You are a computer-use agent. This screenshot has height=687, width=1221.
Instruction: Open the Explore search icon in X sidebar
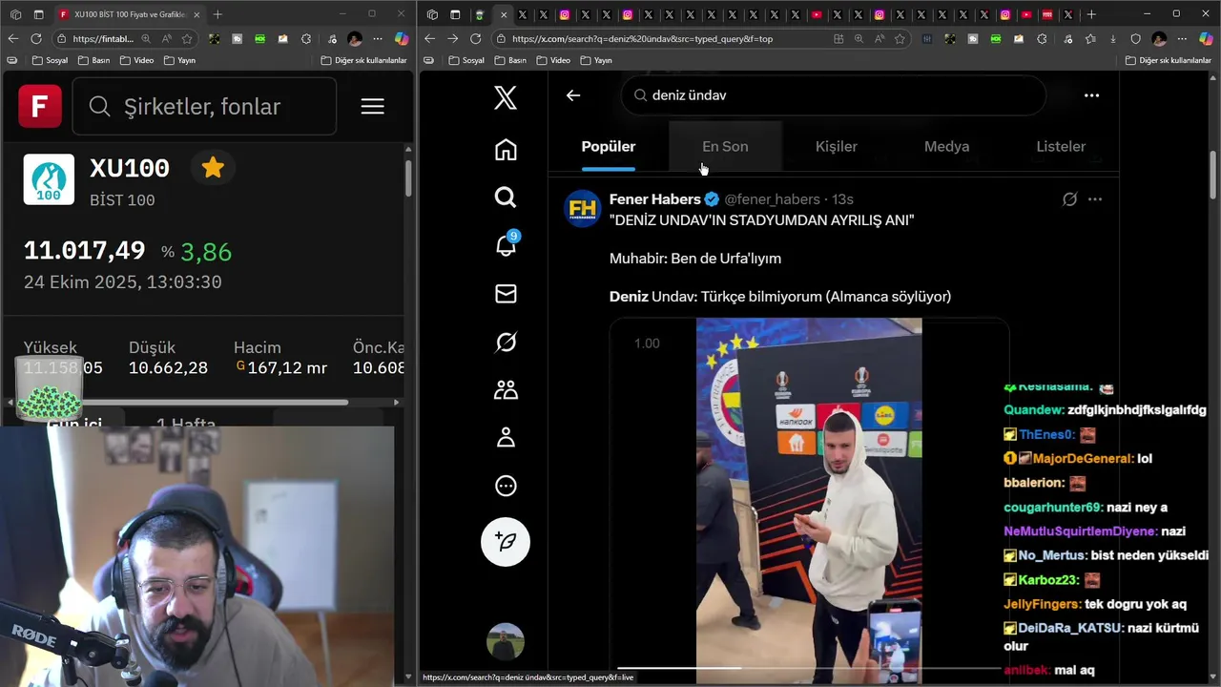coord(506,198)
